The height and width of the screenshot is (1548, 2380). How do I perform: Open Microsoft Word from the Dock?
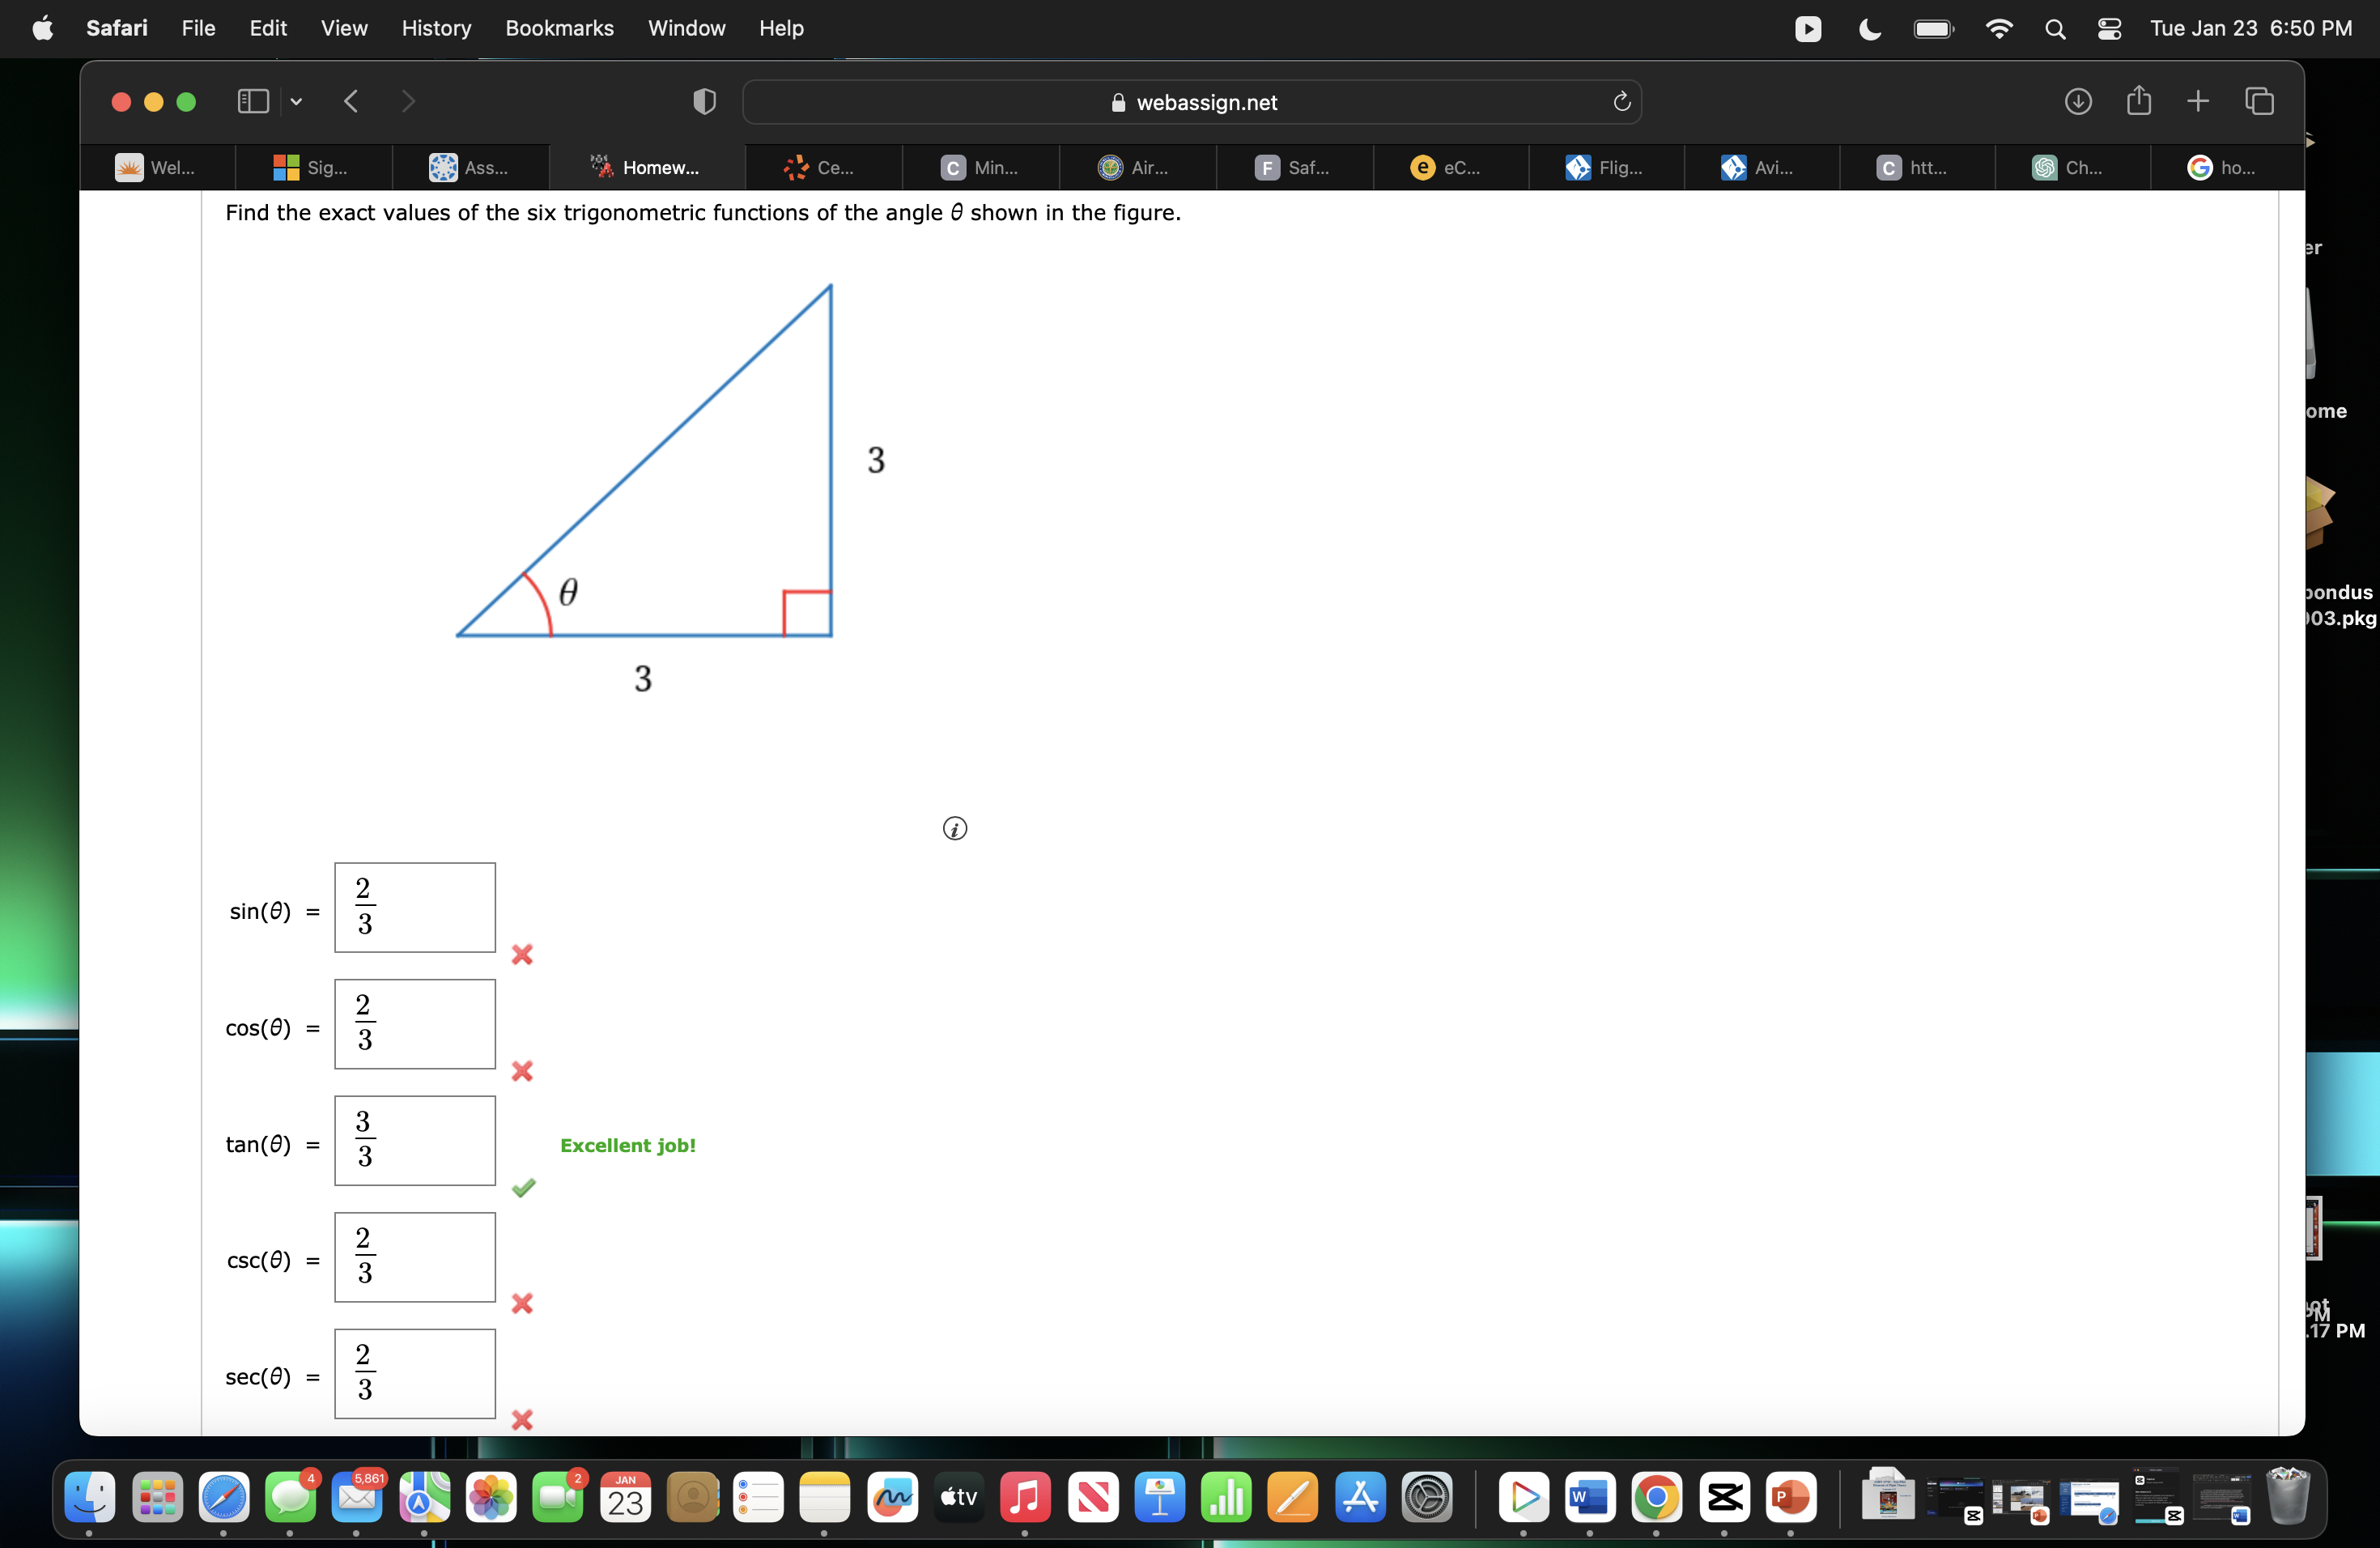pyautogui.click(x=1589, y=1499)
